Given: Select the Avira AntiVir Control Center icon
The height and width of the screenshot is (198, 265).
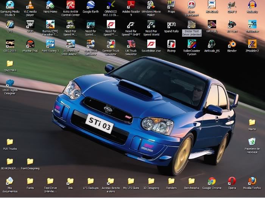Looking at the screenshot, I should 70,5.
